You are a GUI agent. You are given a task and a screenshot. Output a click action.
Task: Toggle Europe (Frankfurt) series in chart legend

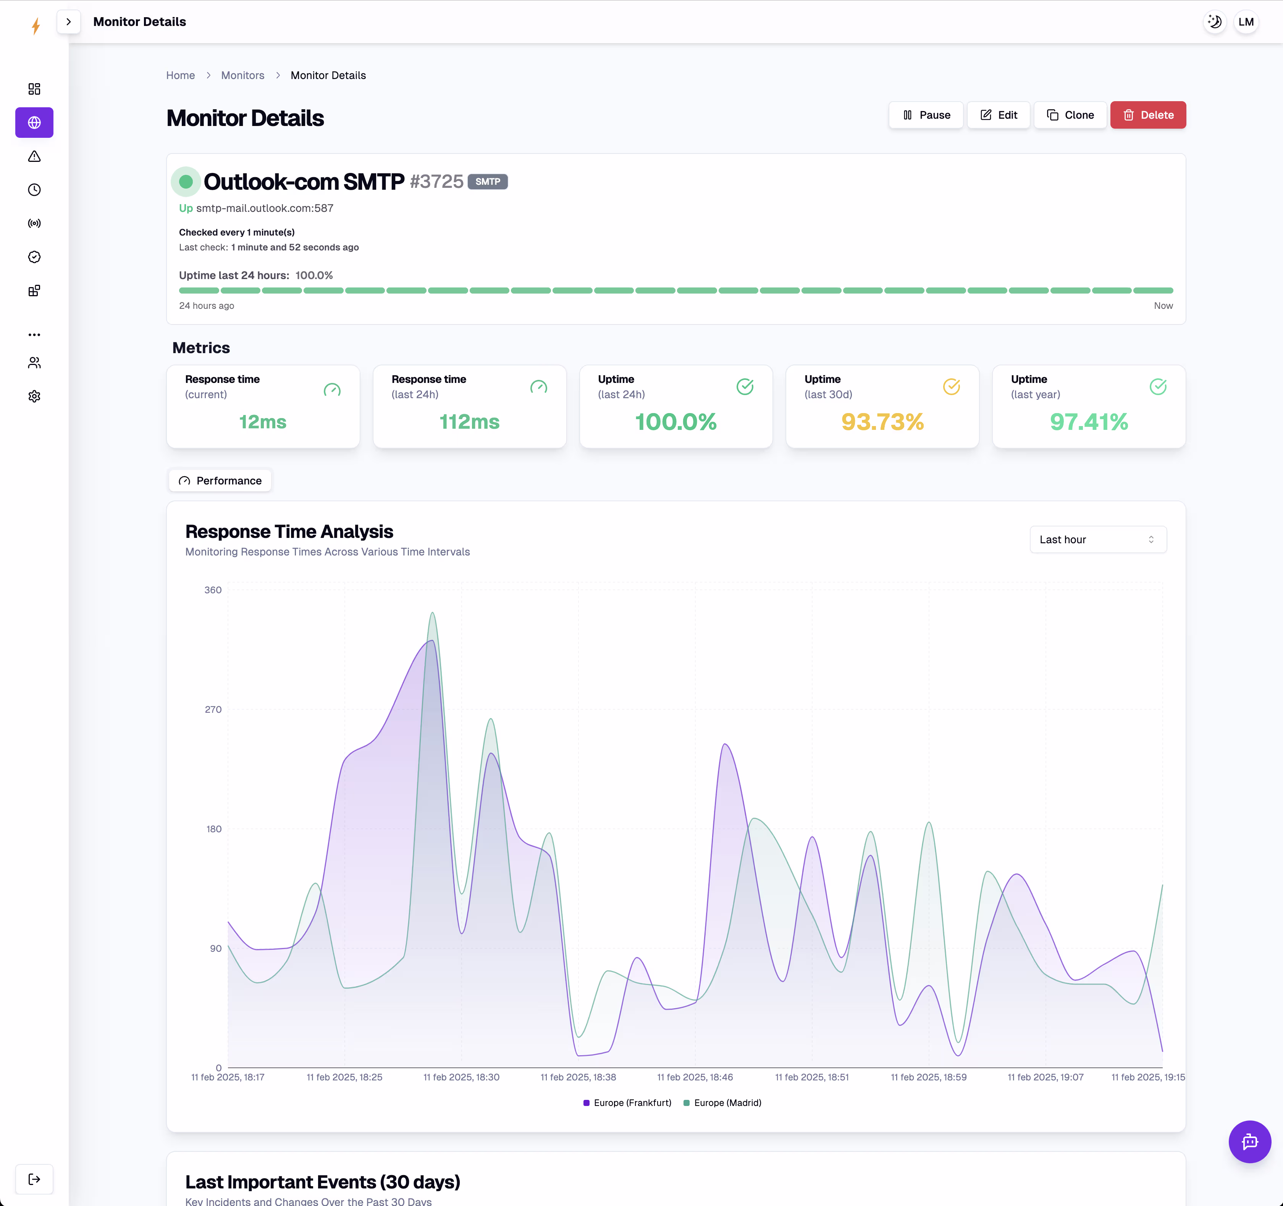[627, 1103]
